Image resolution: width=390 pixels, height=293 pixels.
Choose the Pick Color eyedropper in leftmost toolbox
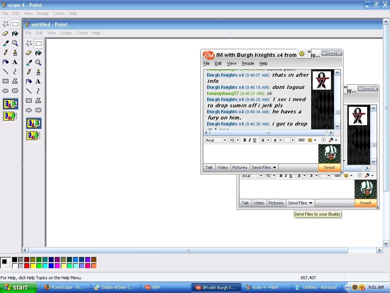pyautogui.click(x=5, y=43)
